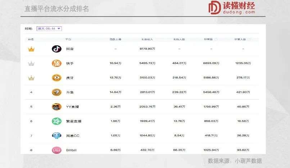
Task: Click the help icon beside 弹幕数 header
Action: (216, 39)
